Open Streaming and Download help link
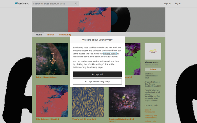The width and height of the screenshot is (197, 123). (151, 116)
